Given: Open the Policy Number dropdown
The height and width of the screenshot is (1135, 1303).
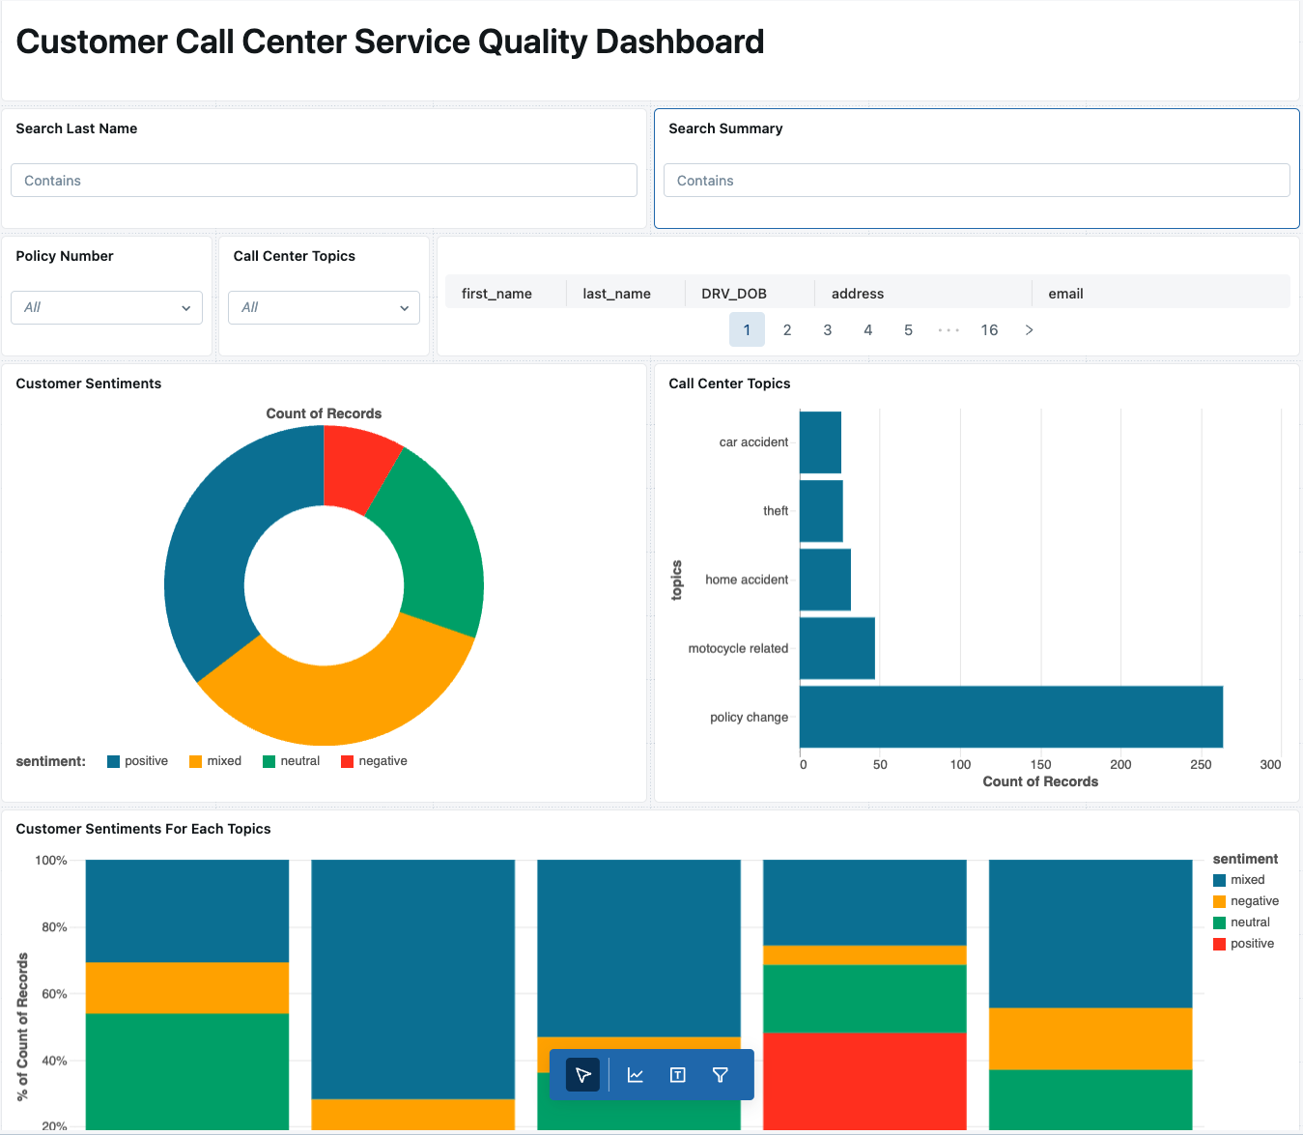Looking at the screenshot, I should coord(107,307).
